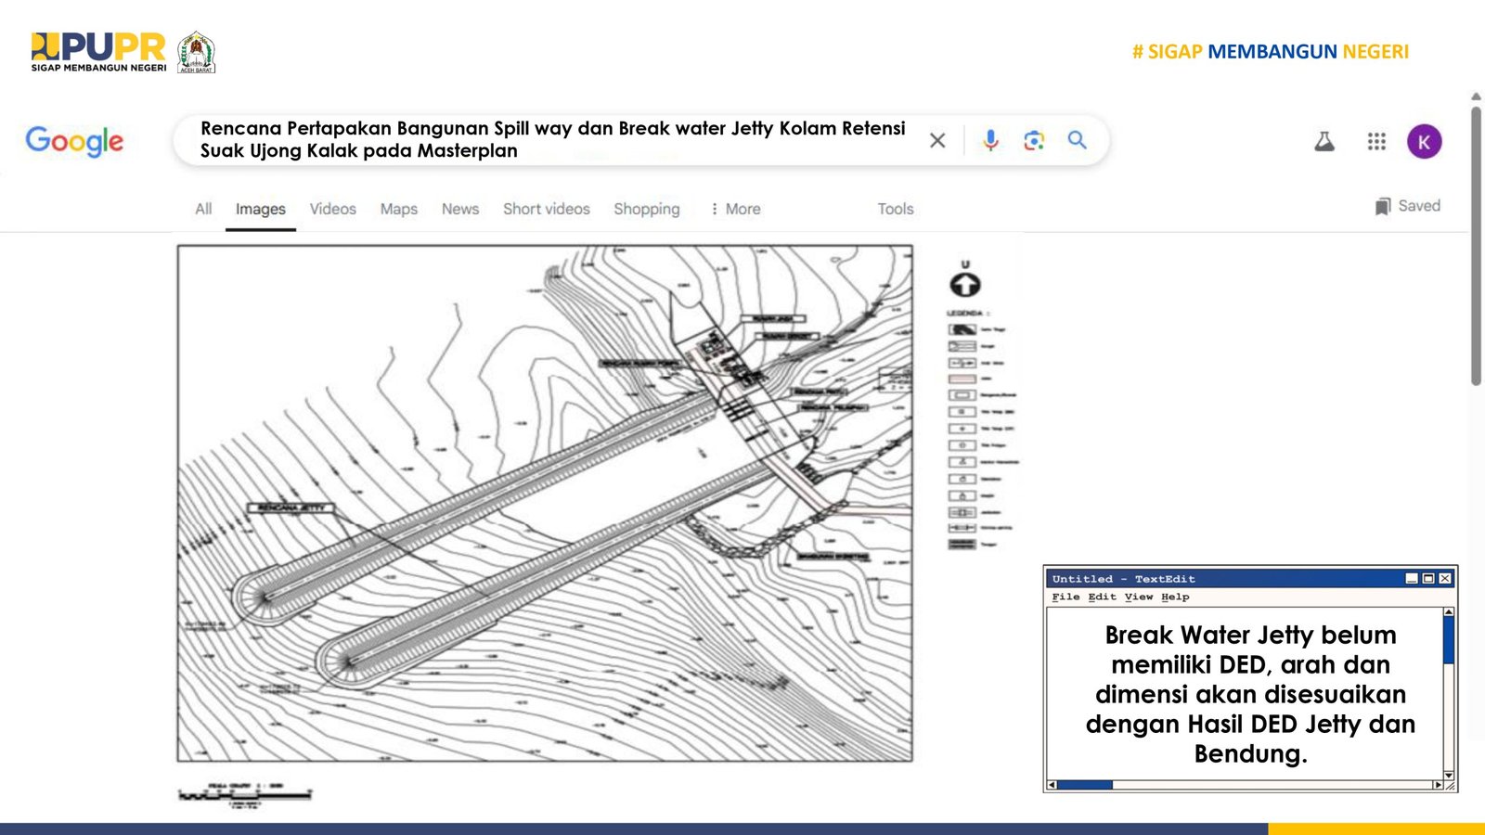
Task: Open the Shopping tab
Action: 647,209
